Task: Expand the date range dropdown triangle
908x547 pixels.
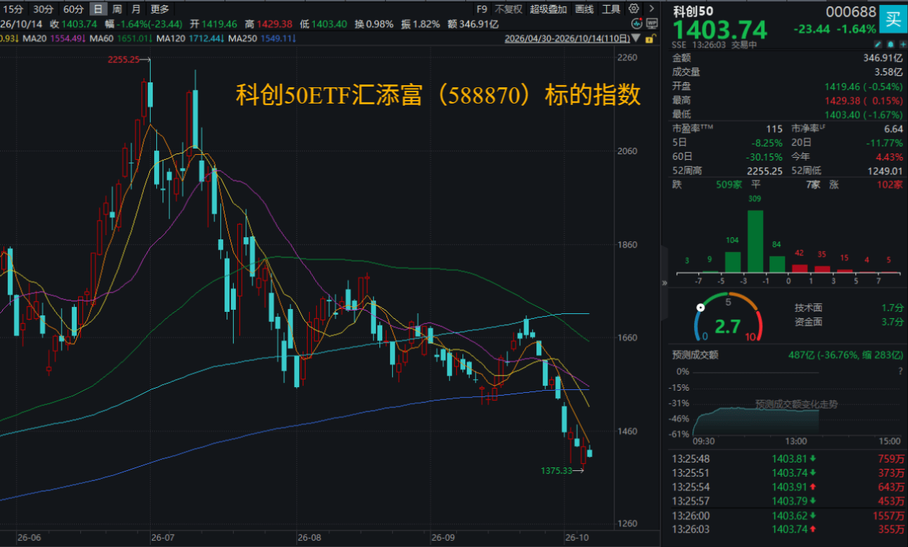Action: 637,38
